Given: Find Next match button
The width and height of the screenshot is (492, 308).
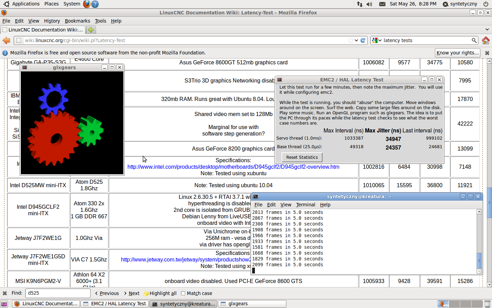Looking at the screenshot, I should click(x=132, y=293).
